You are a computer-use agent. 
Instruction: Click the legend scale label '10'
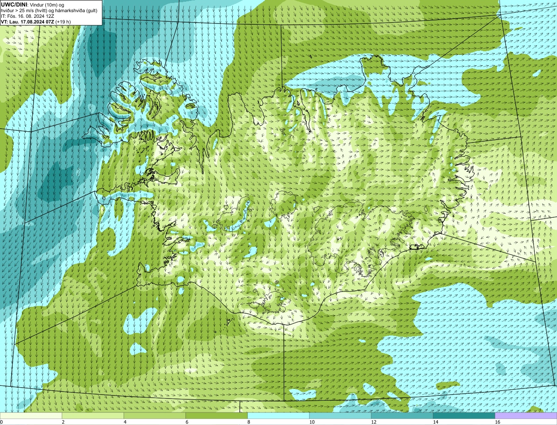click(312, 422)
